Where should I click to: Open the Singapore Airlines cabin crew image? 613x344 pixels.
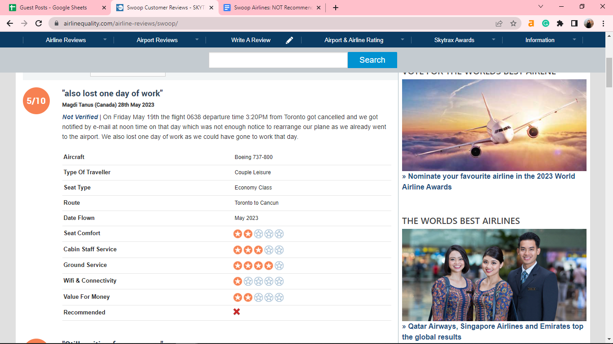(x=494, y=275)
